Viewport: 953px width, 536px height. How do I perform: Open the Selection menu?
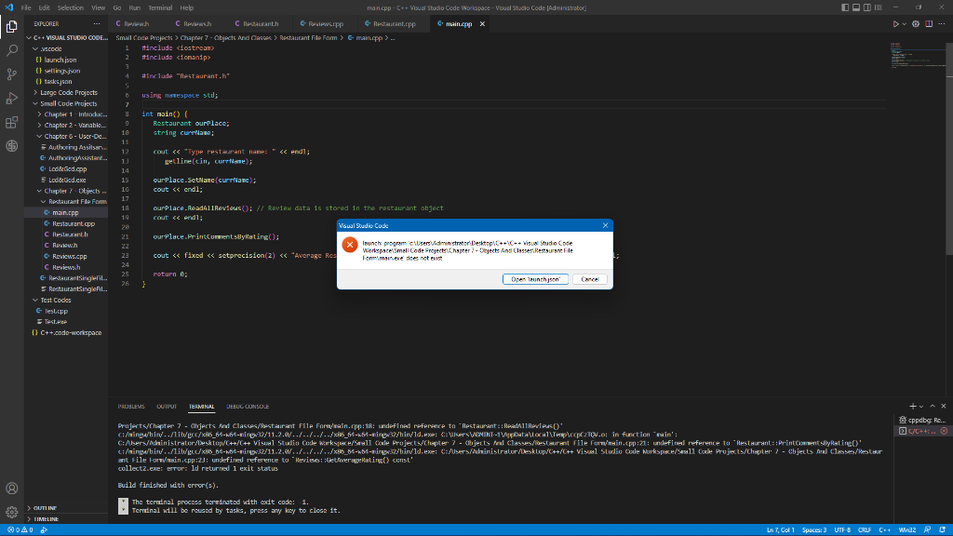point(71,7)
